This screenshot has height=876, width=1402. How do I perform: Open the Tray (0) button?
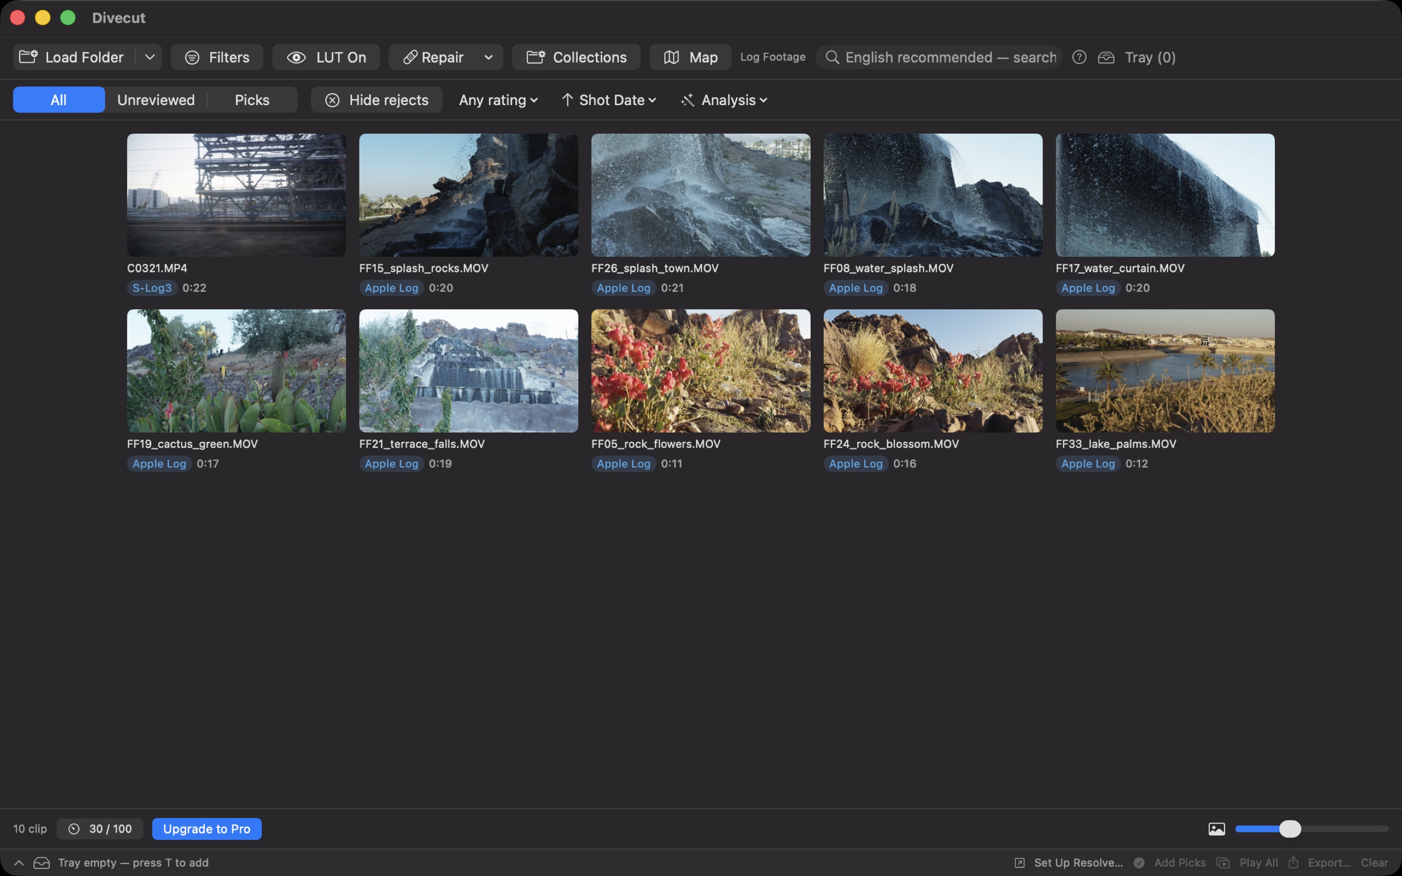pos(1137,57)
